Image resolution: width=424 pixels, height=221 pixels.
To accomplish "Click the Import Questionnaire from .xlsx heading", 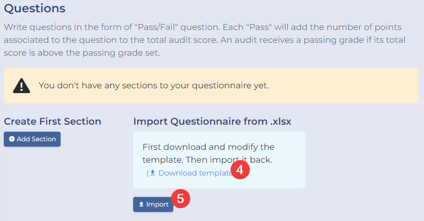I will tap(212, 121).
